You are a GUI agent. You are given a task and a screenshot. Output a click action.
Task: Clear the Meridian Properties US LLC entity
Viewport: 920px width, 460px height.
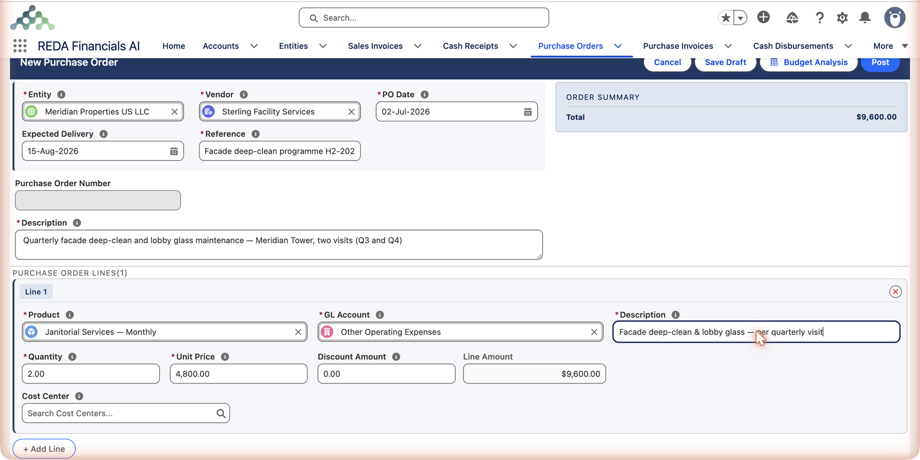[x=174, y=112]
